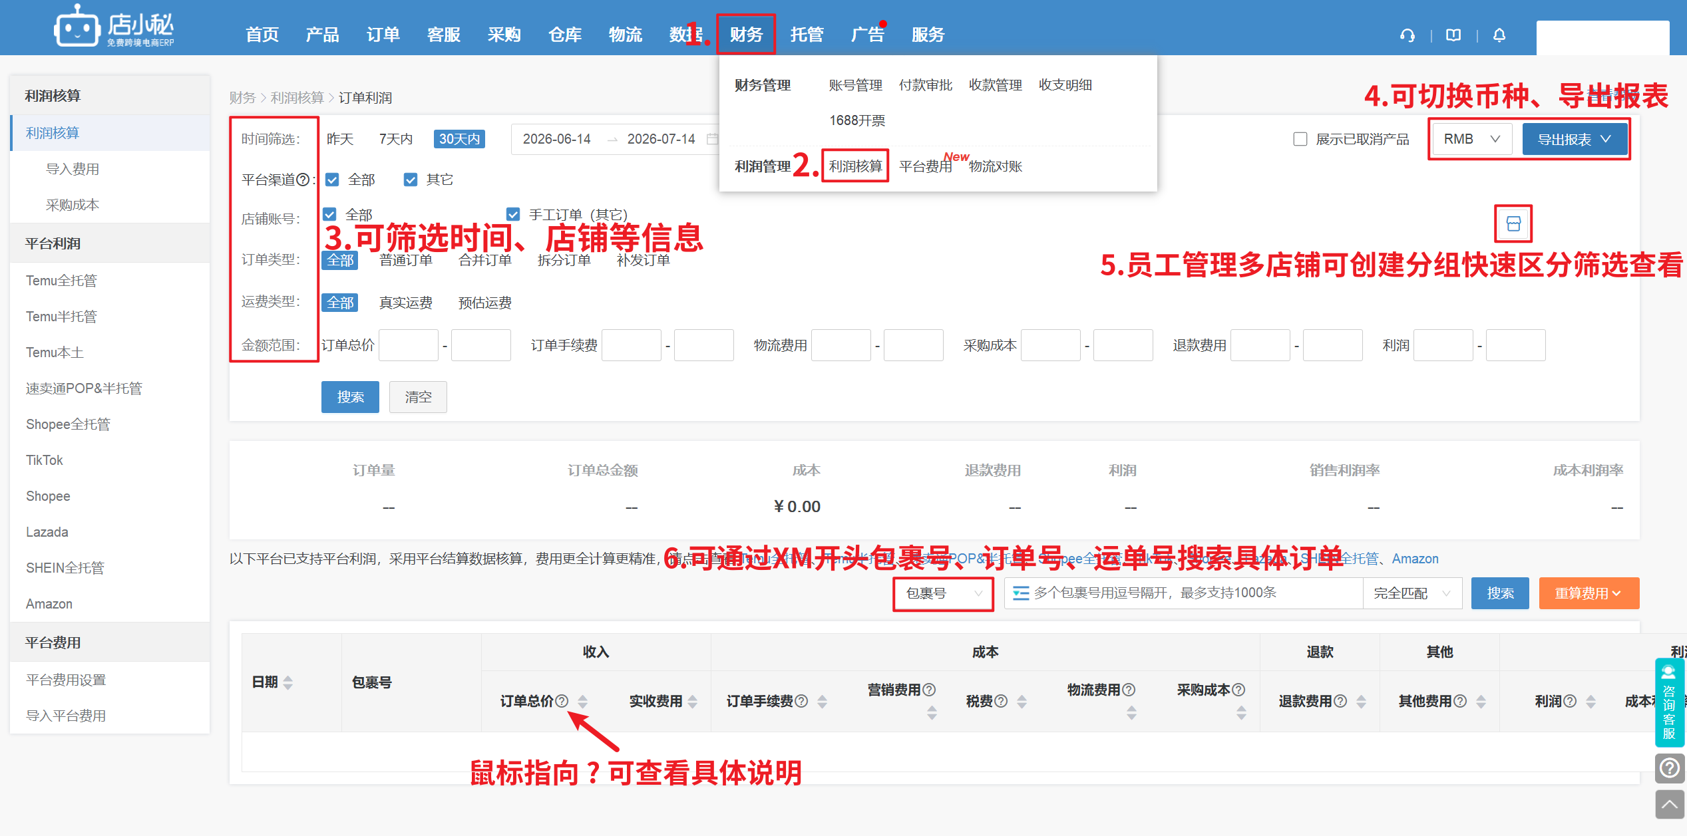Click the help icon beside 税费 column
The height and width of the screenshot is (836, 1687).
(1001, 701)
